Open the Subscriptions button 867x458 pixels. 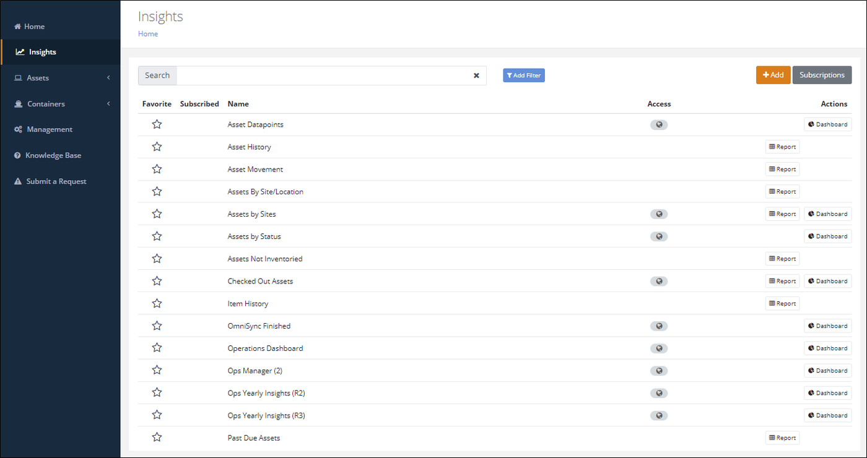pos(822,75)
